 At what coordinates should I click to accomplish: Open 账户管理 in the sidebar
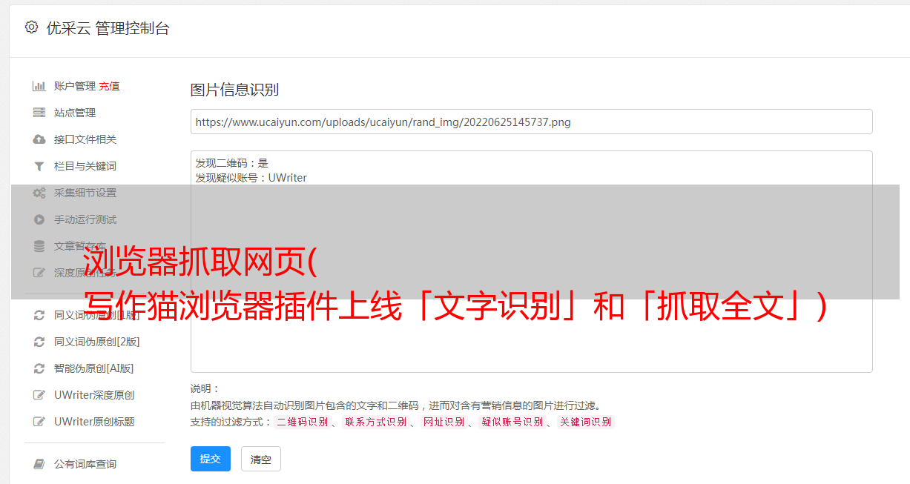(x=75, y=86)
